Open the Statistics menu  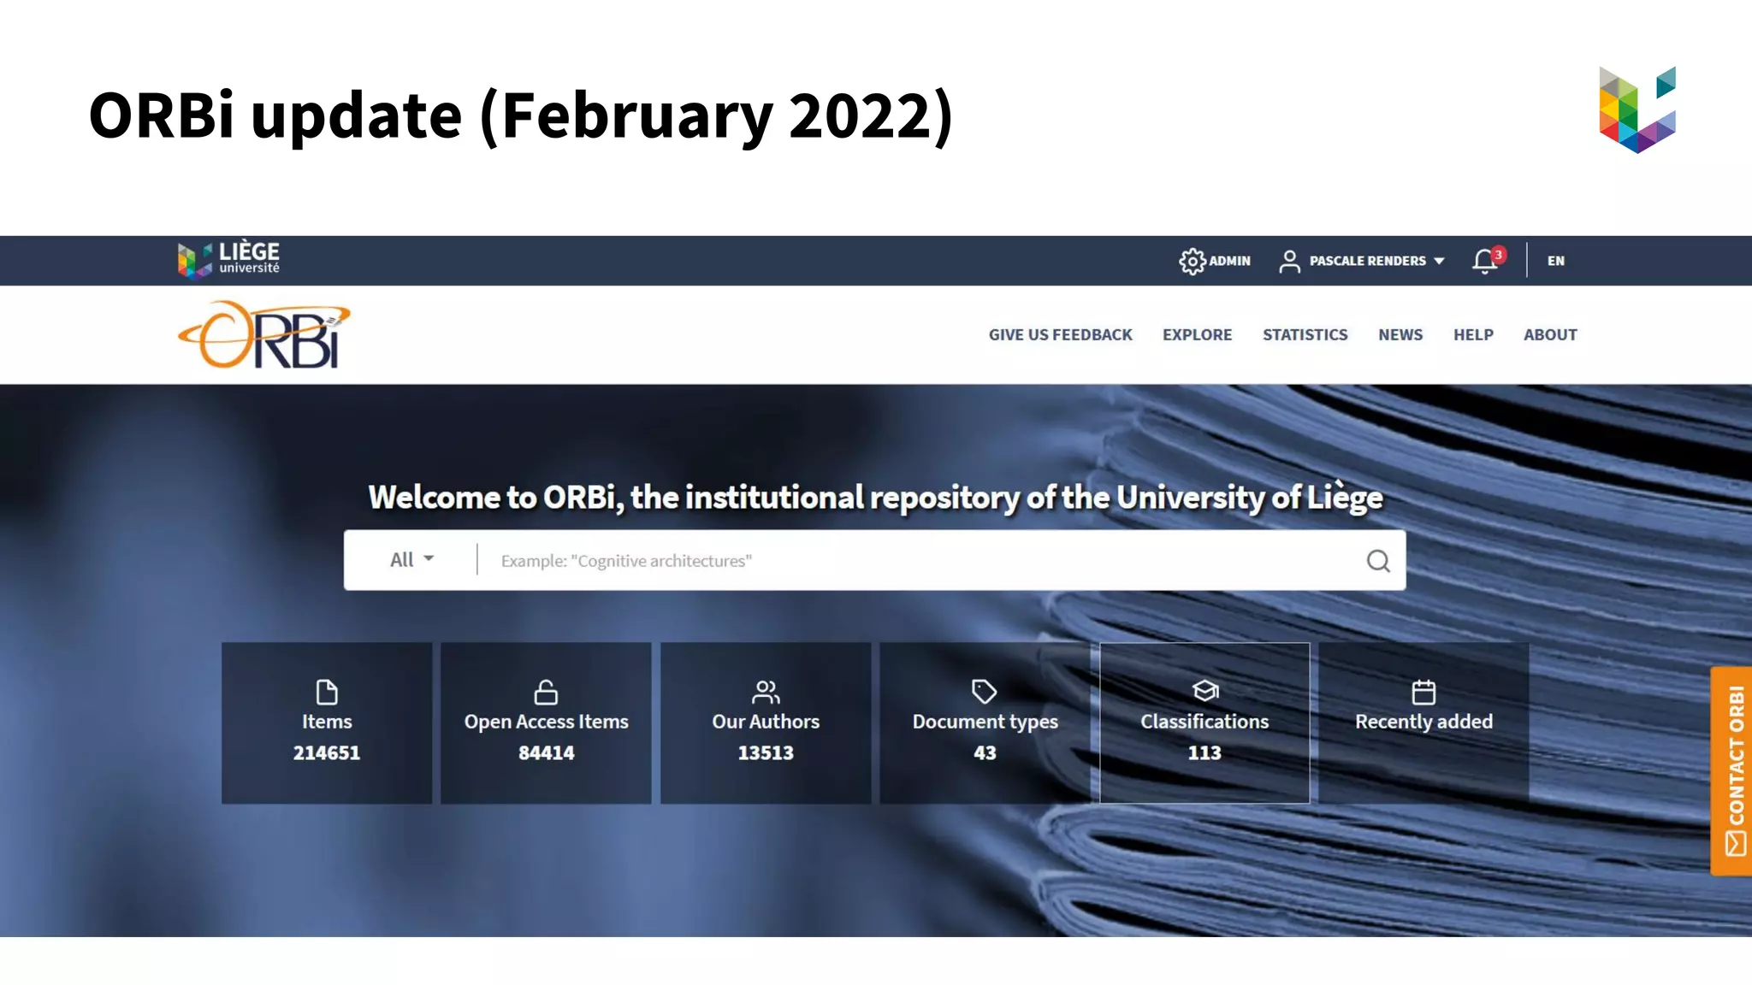pyautogui.click(x=1305, y=334)
